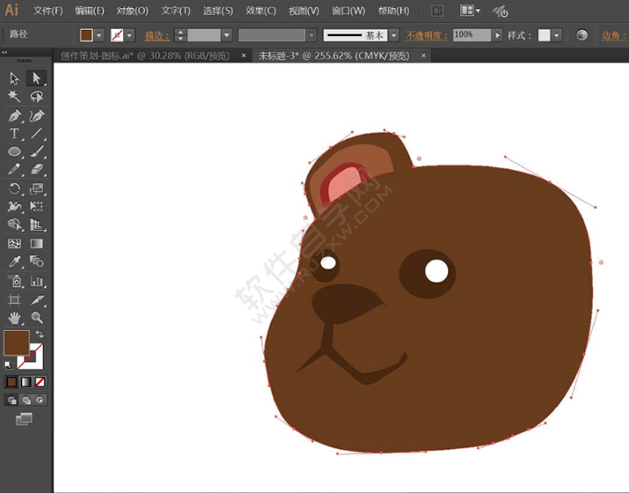Select the Direct Selection tool
Image resolution: width=629 pixels, height=493 pixels.
[x=37, y=78]
